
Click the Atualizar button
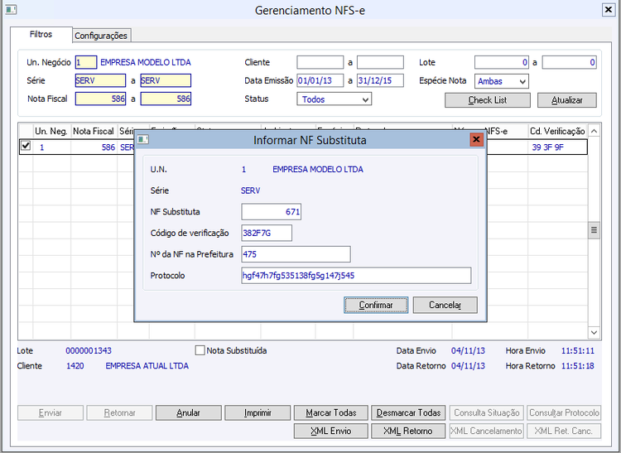[x=566, y=100]
